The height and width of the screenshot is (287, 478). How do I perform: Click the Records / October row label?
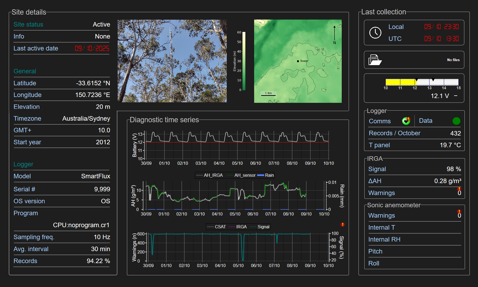coord(394,133)
